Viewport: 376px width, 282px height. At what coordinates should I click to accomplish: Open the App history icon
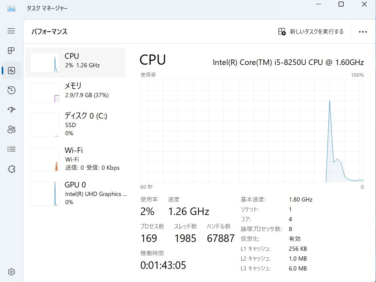point(11,90)
